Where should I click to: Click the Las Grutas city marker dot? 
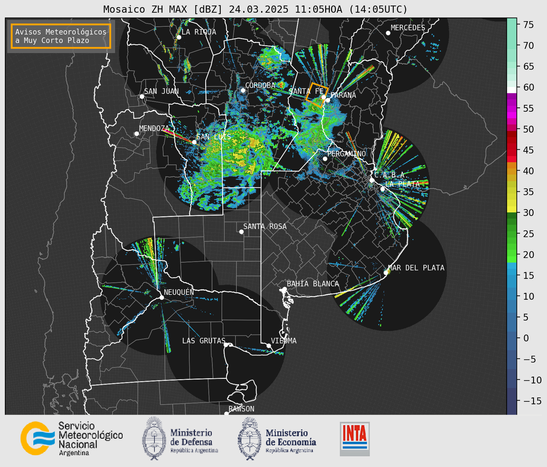pos(226,345)
